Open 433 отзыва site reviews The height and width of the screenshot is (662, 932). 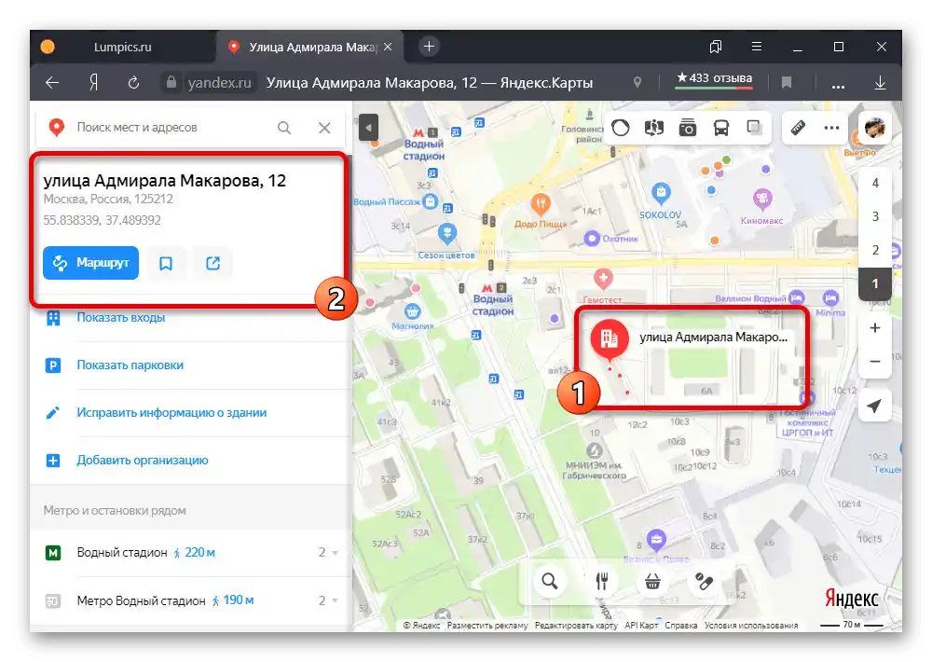714,78
